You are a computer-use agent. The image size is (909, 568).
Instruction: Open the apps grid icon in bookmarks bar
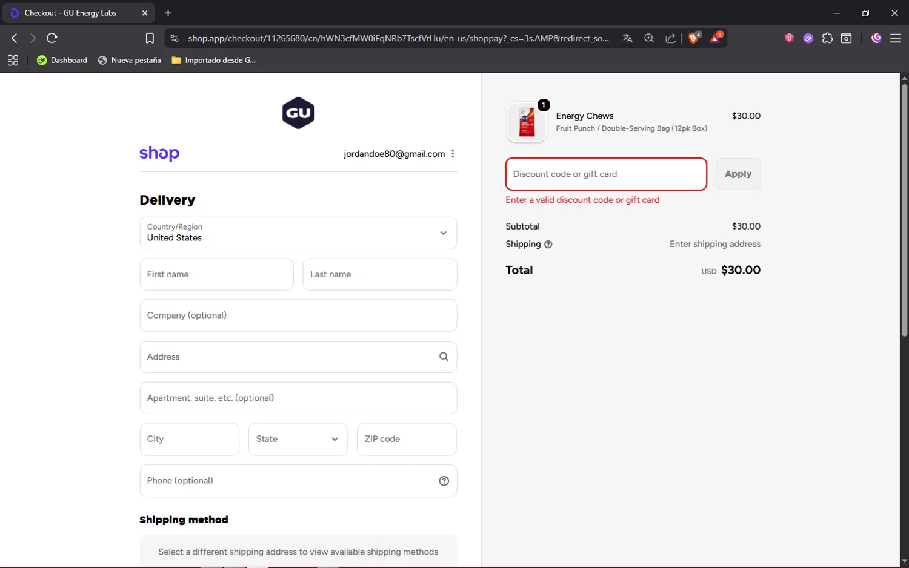pos(13,60)
